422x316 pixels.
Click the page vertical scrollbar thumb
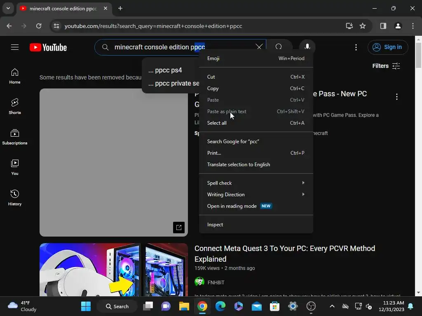(x=419, y=56)
